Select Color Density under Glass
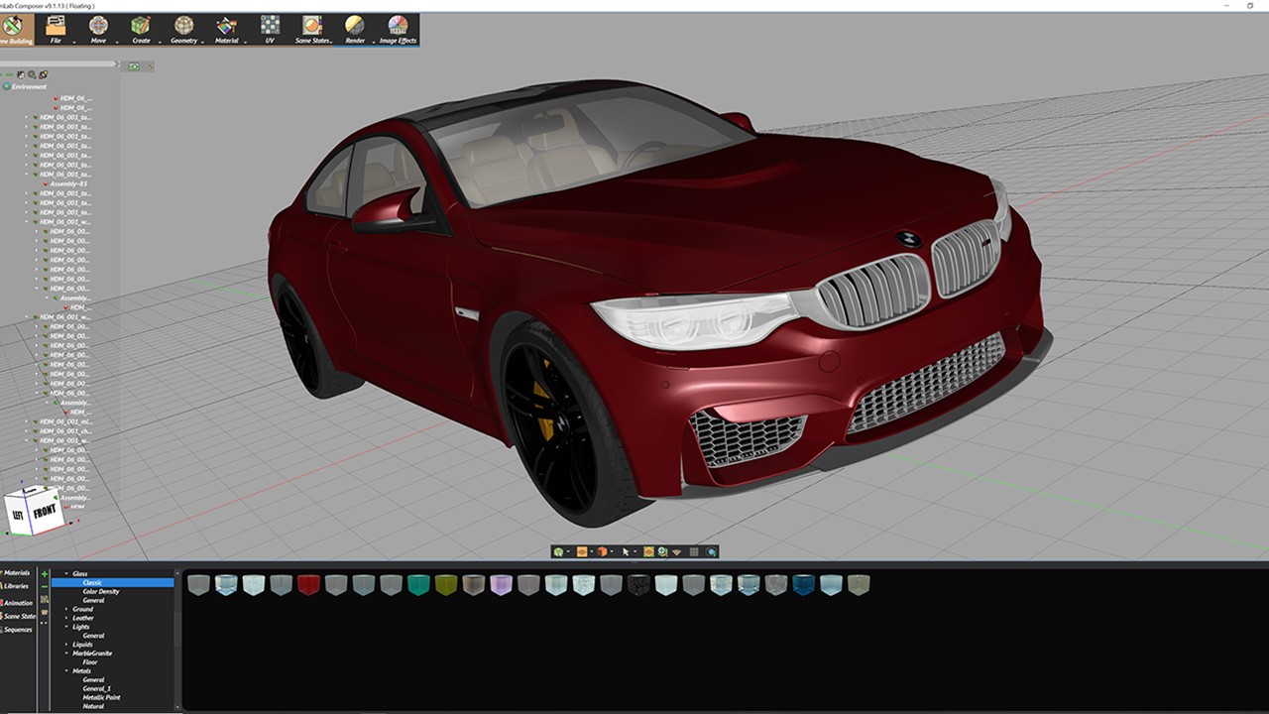The width and height of the screenshot is (1269, 714). click(100, 592)
